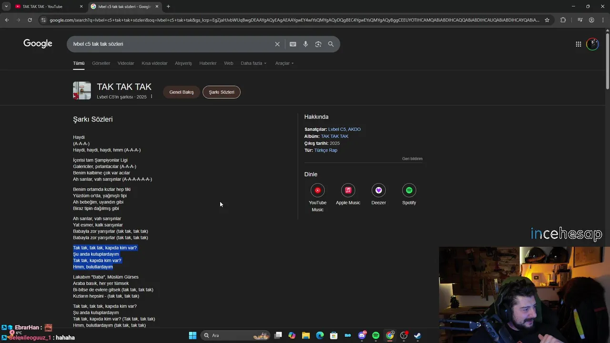Bookmark this page with the star
610x343 pixels.
(x=547, y=20)
